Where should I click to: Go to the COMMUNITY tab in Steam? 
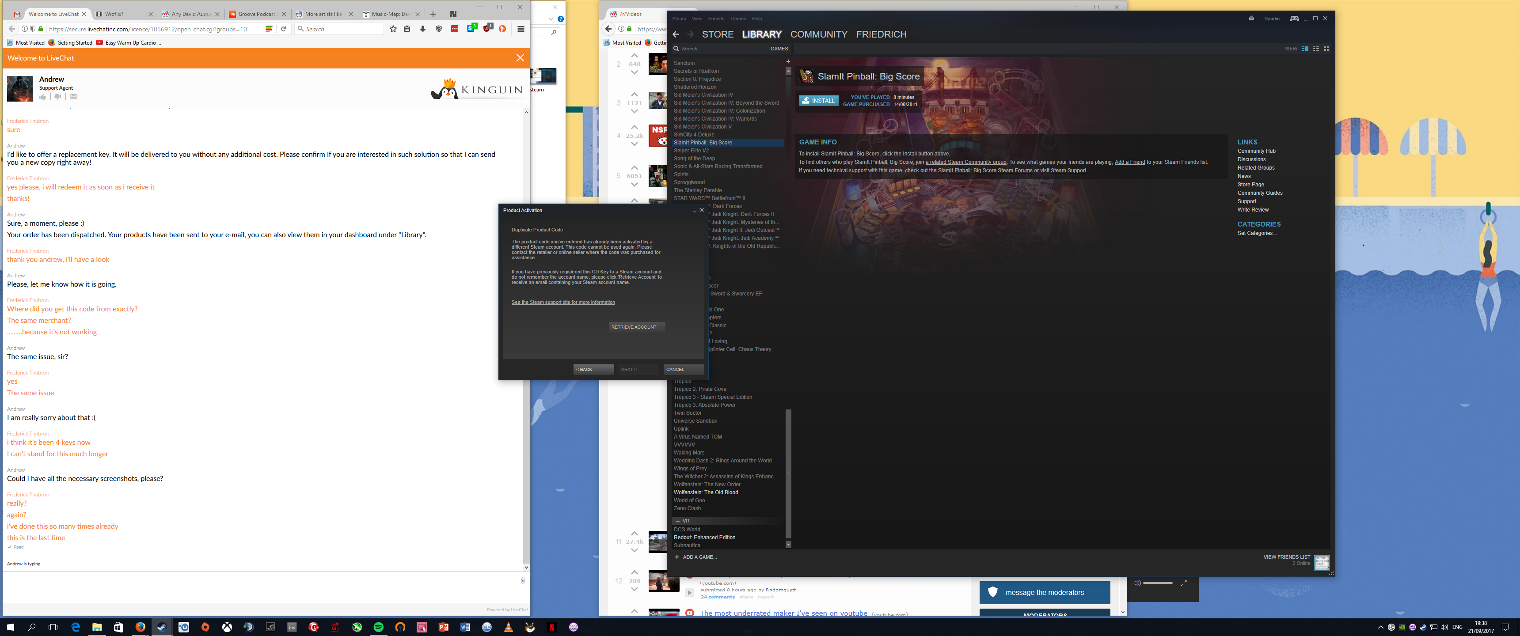pos(818,34)
